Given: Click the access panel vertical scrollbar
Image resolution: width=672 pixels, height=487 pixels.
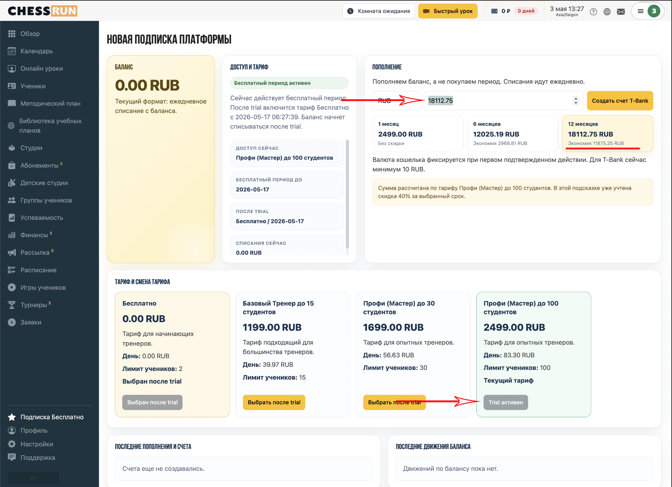Looking at the screenshot, I should tap(347, 194).
